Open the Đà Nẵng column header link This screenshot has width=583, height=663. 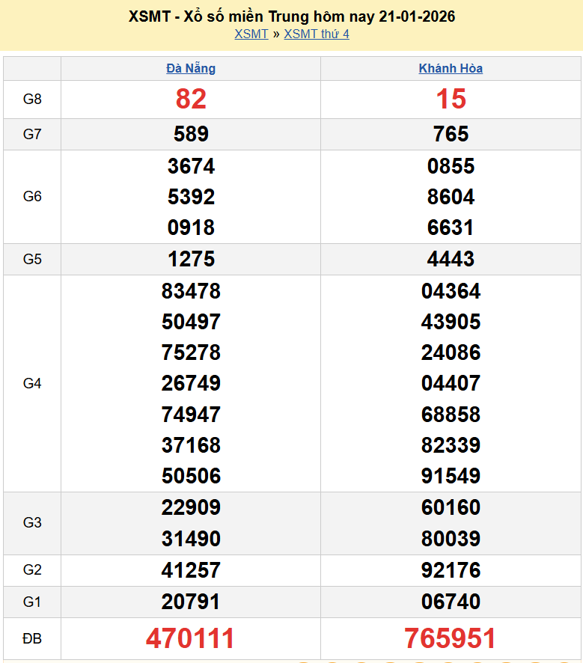[x=191, y=68]
